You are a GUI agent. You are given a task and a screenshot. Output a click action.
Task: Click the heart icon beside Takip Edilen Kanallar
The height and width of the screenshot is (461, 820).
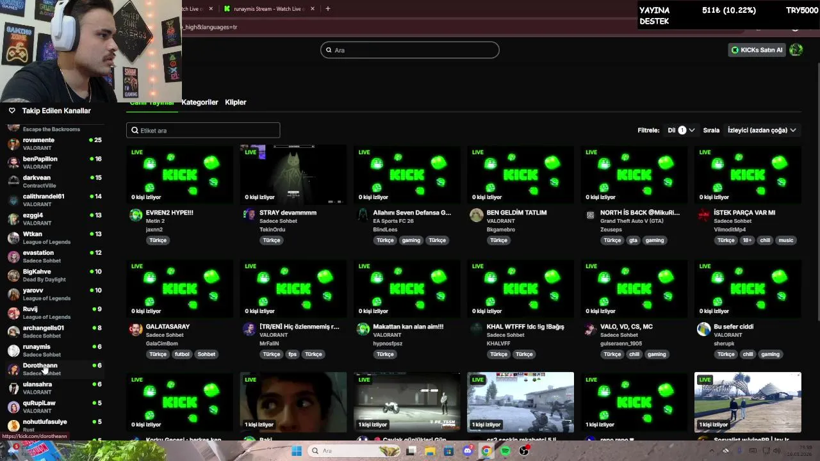12,111
